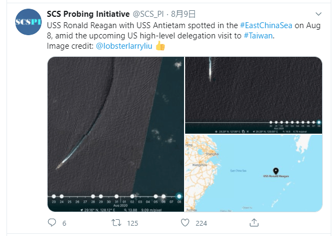334x236 pixels.
Task: Click the USS Ronald Reagan map pin
Action: pyautogui.click(x=276, y=171)
